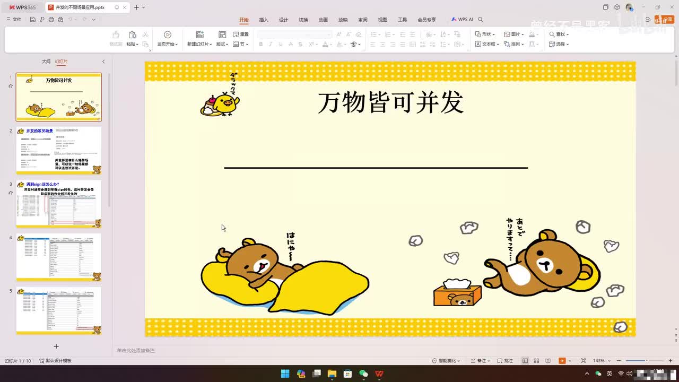The image size is (679, 382).
Task: Open File Explorer from the taskbar
Action: (x=332, y=374)
